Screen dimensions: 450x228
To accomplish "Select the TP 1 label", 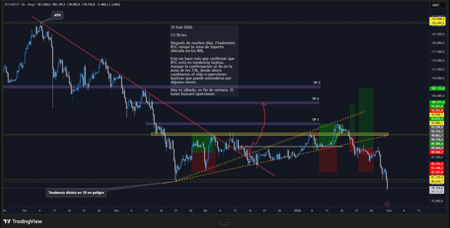I will point(315,120).
